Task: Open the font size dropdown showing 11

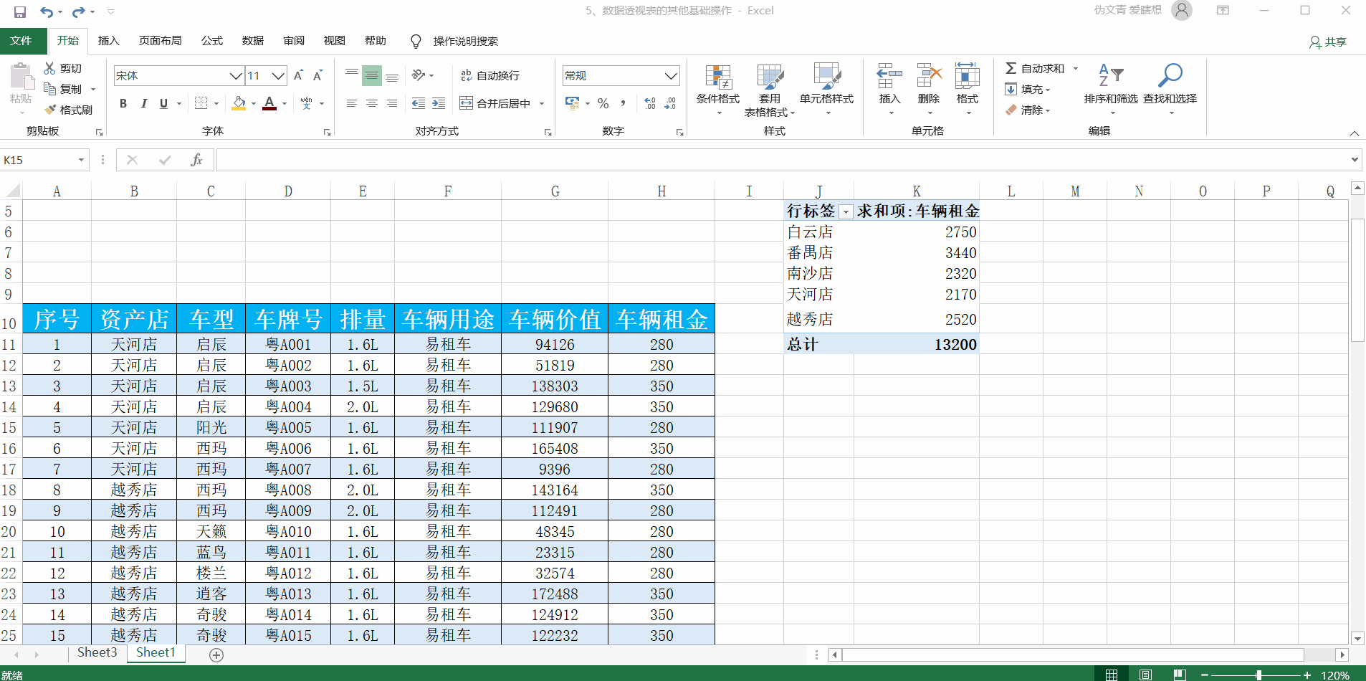Action: tap(279, 75)
